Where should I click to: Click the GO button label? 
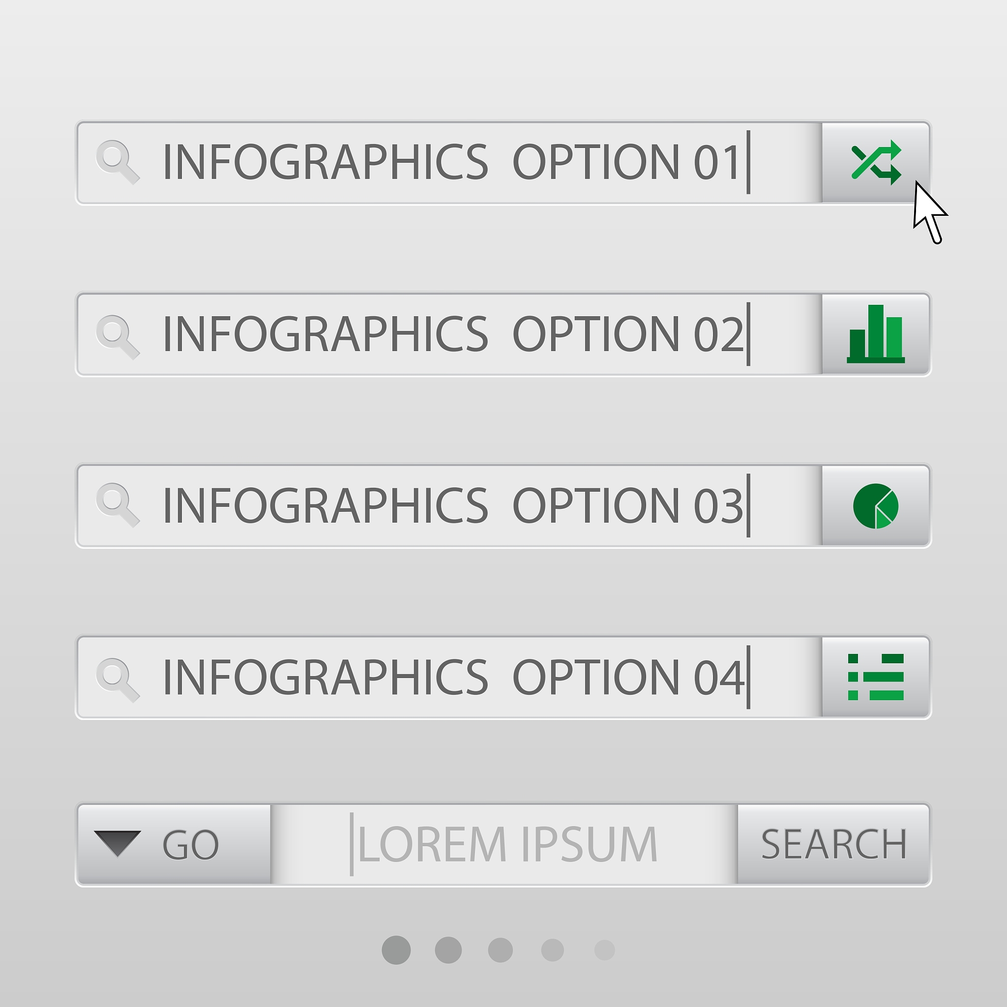(x=191, y=845)
